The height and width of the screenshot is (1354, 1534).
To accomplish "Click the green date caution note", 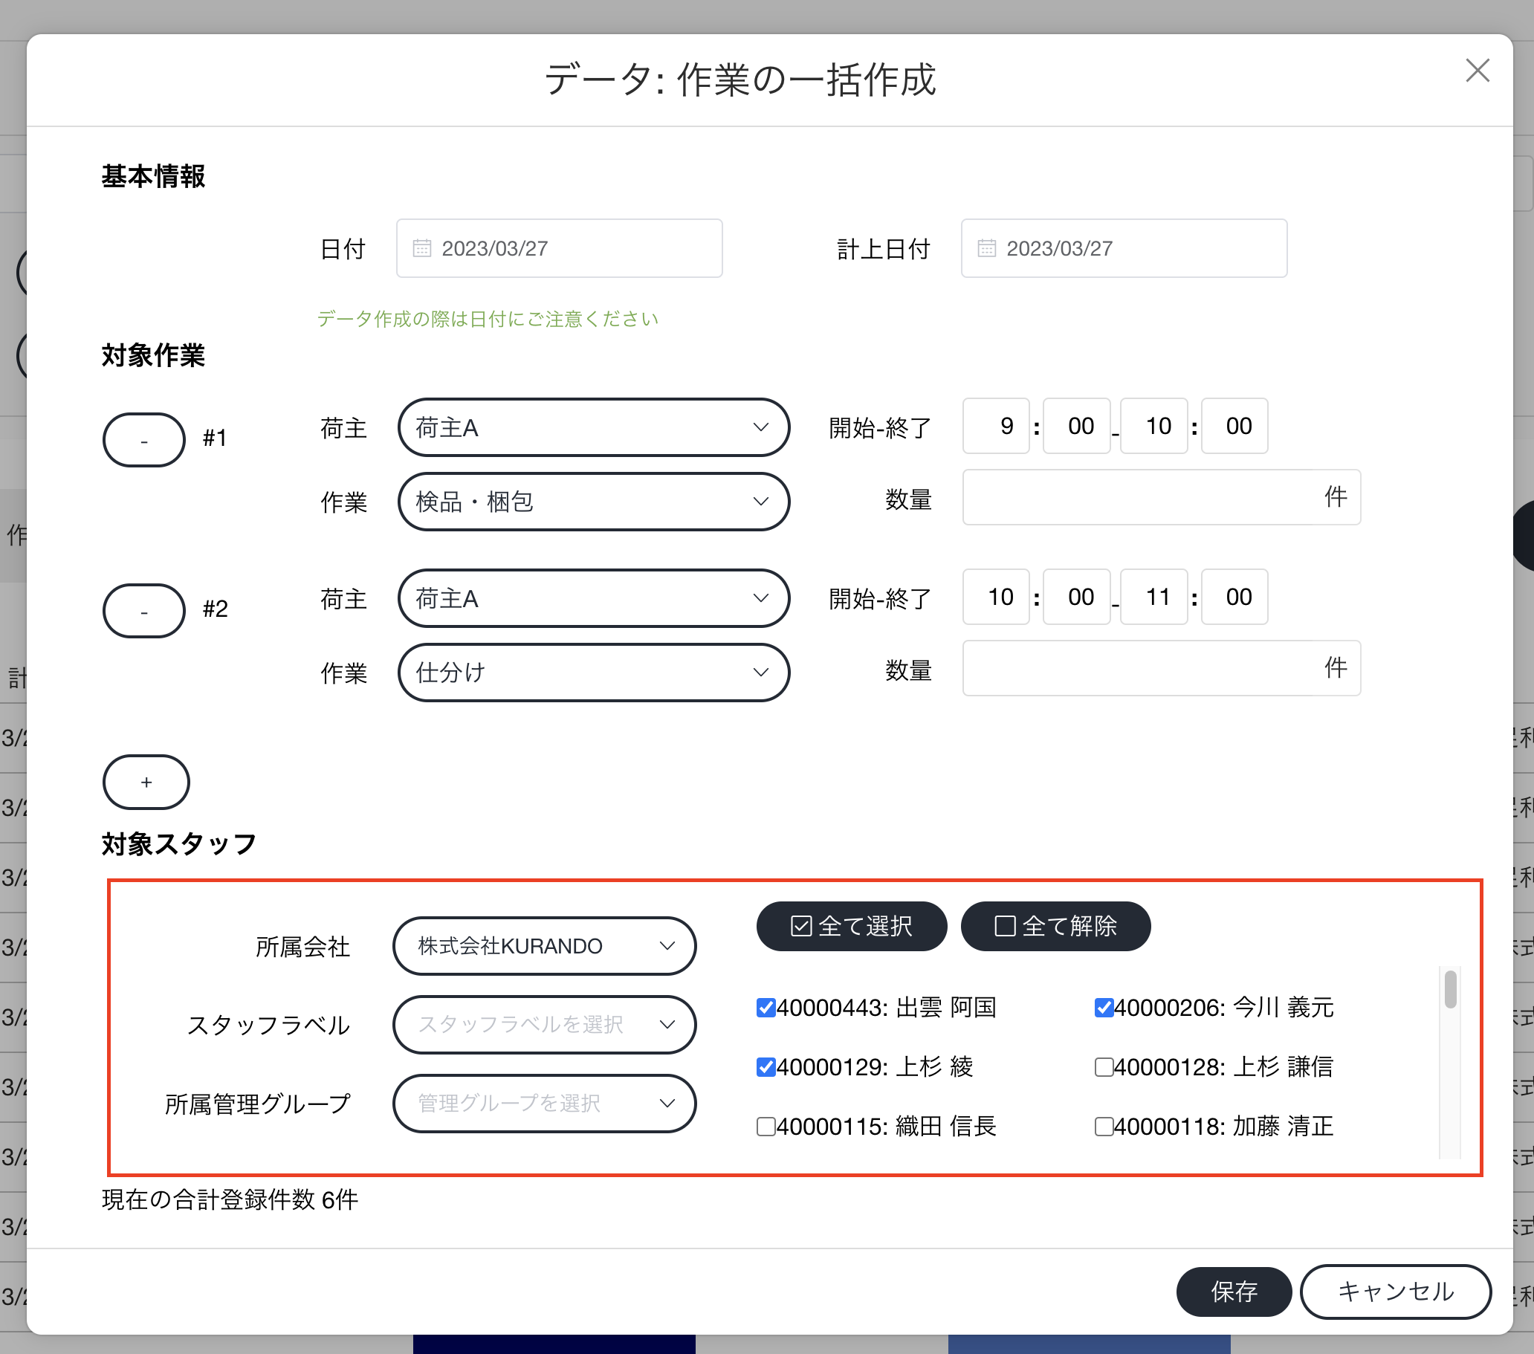I will click(487, 319).
